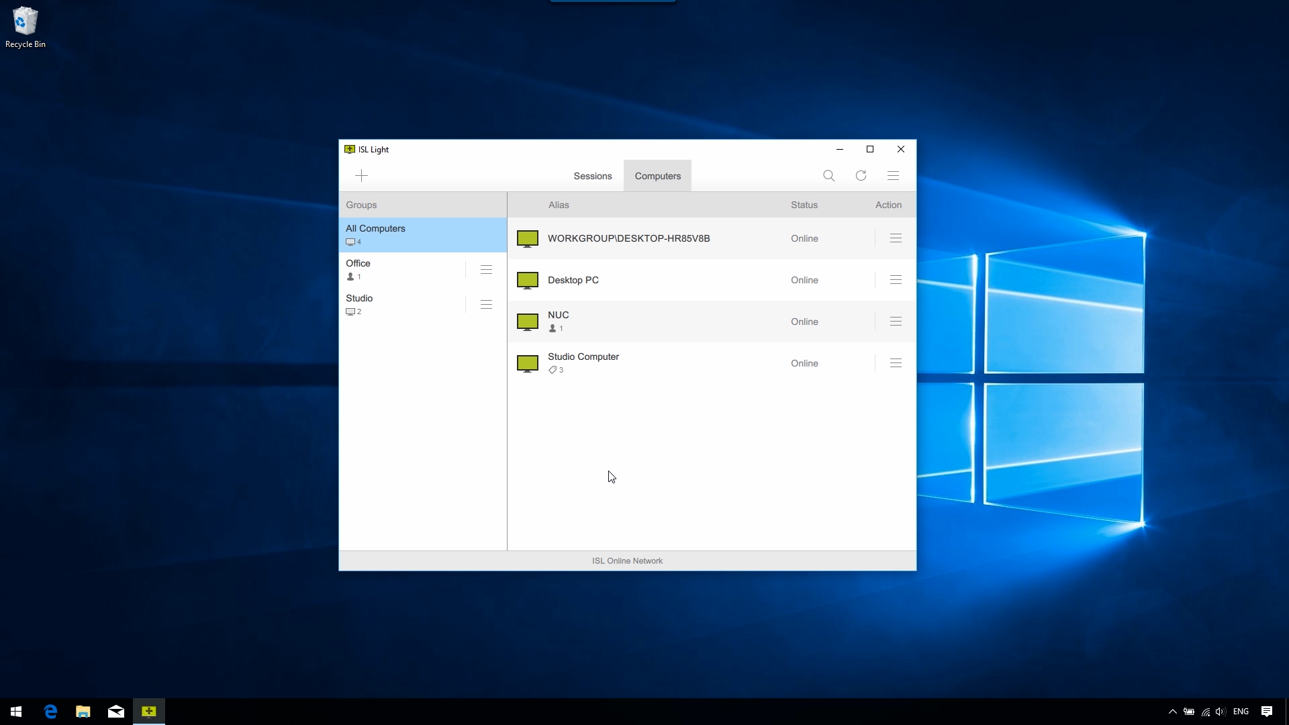Image resolution: width=1289 pixels, height=725 pixels.
Task: Click the ISL Light taskbar button
Action: pyautogui.click(x=149, y=712)
